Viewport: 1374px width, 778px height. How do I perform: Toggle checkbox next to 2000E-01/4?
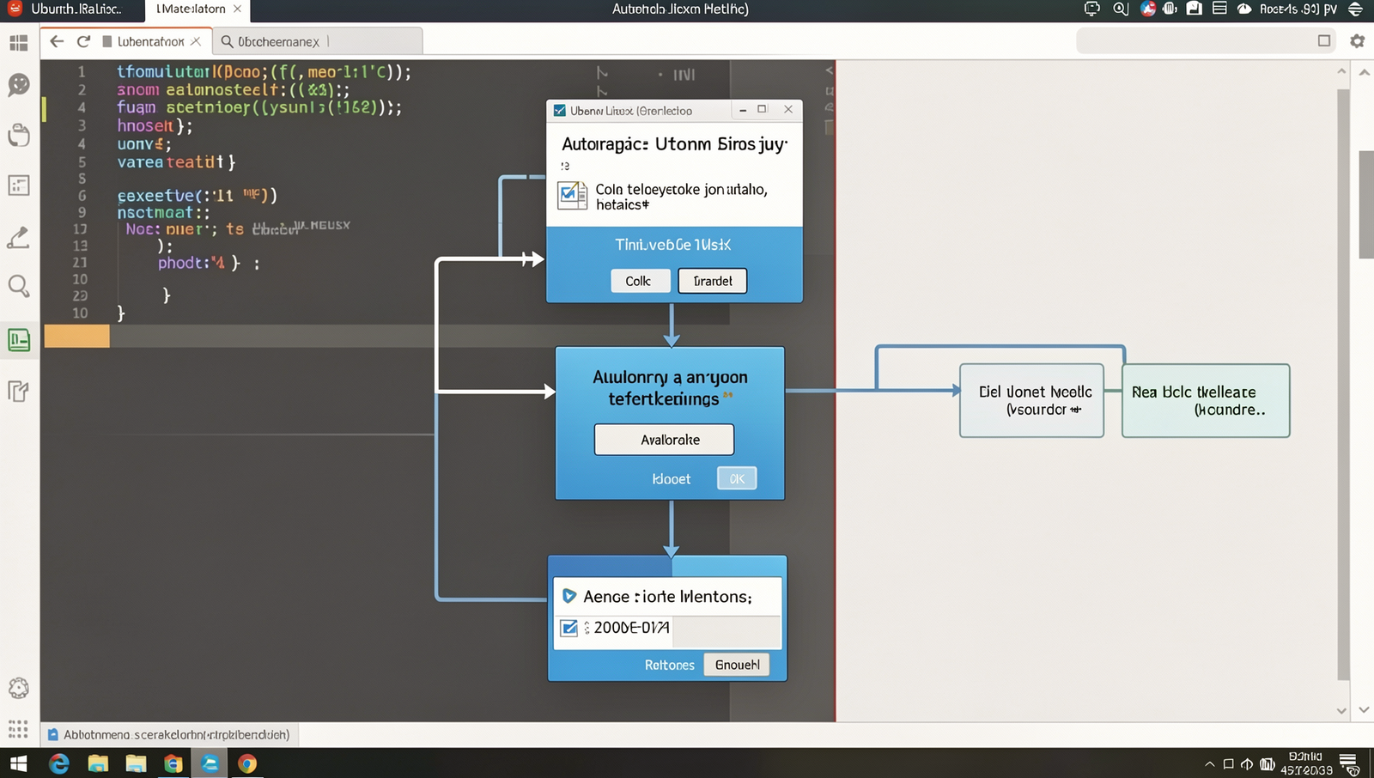coord(569,628)
